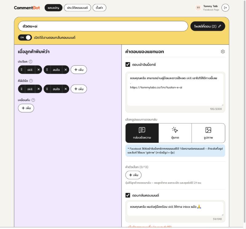Image resolution: width=246 pixels, height=229 pixels.
Task: Click the 54/640 character counter
Action: [x=217, y=219]
